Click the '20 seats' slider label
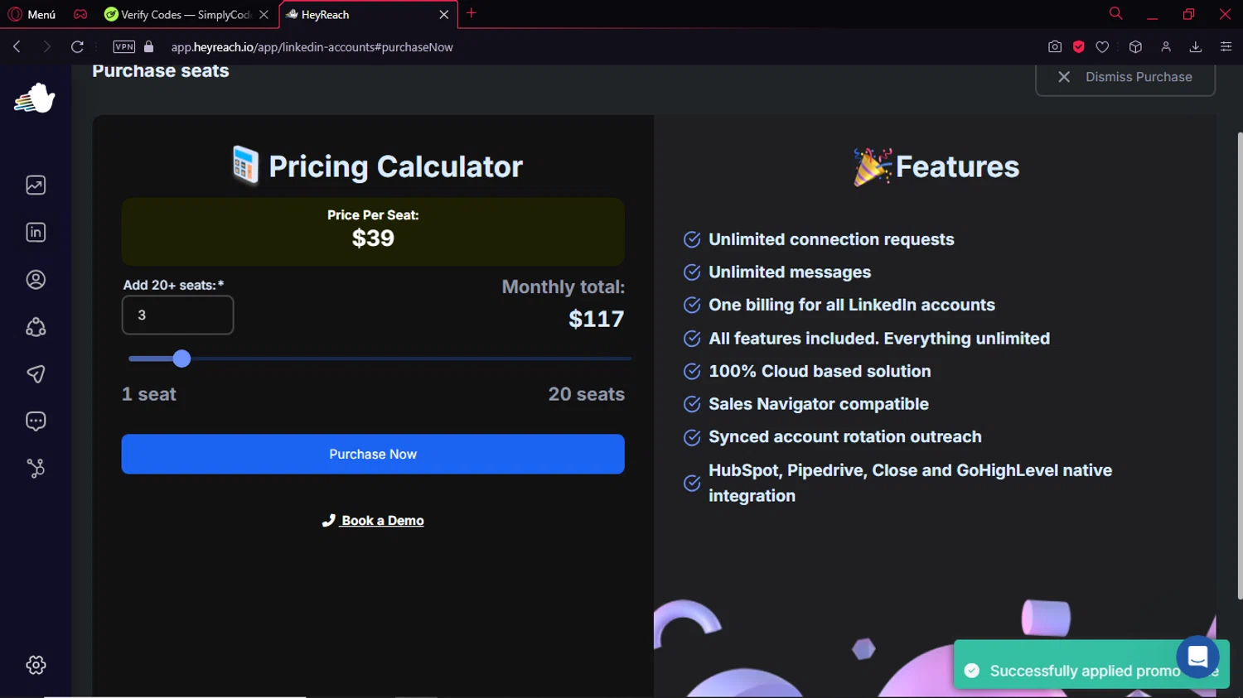Image resolution: width=1243 pixels, height=698 pixels. [x=587, y=394]
